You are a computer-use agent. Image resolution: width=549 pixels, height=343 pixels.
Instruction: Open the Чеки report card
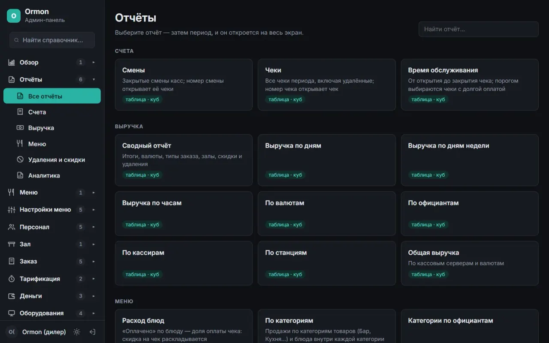coord(327,85)
